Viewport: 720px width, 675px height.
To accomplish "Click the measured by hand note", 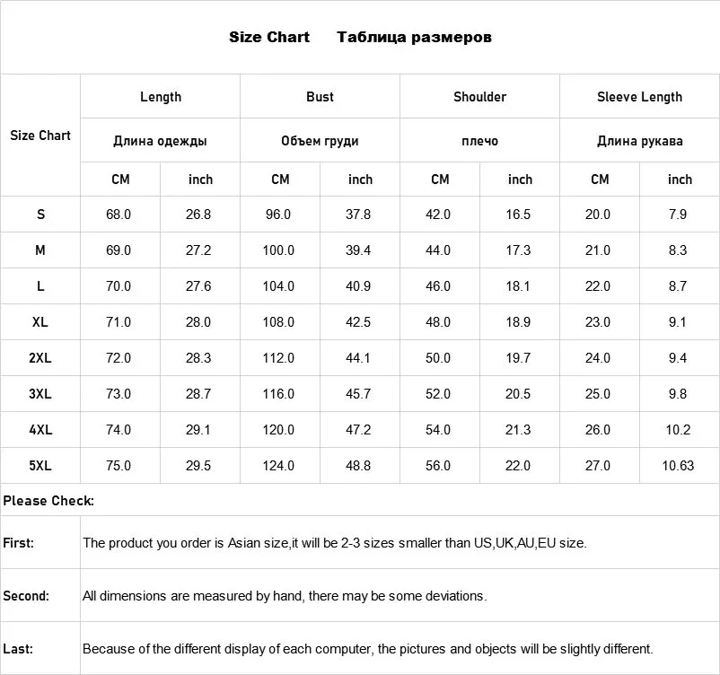I will 285,595.
